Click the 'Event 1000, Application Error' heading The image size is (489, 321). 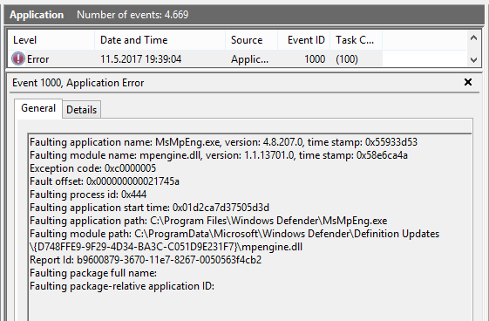pyautogui.click(x=78, y=83)
